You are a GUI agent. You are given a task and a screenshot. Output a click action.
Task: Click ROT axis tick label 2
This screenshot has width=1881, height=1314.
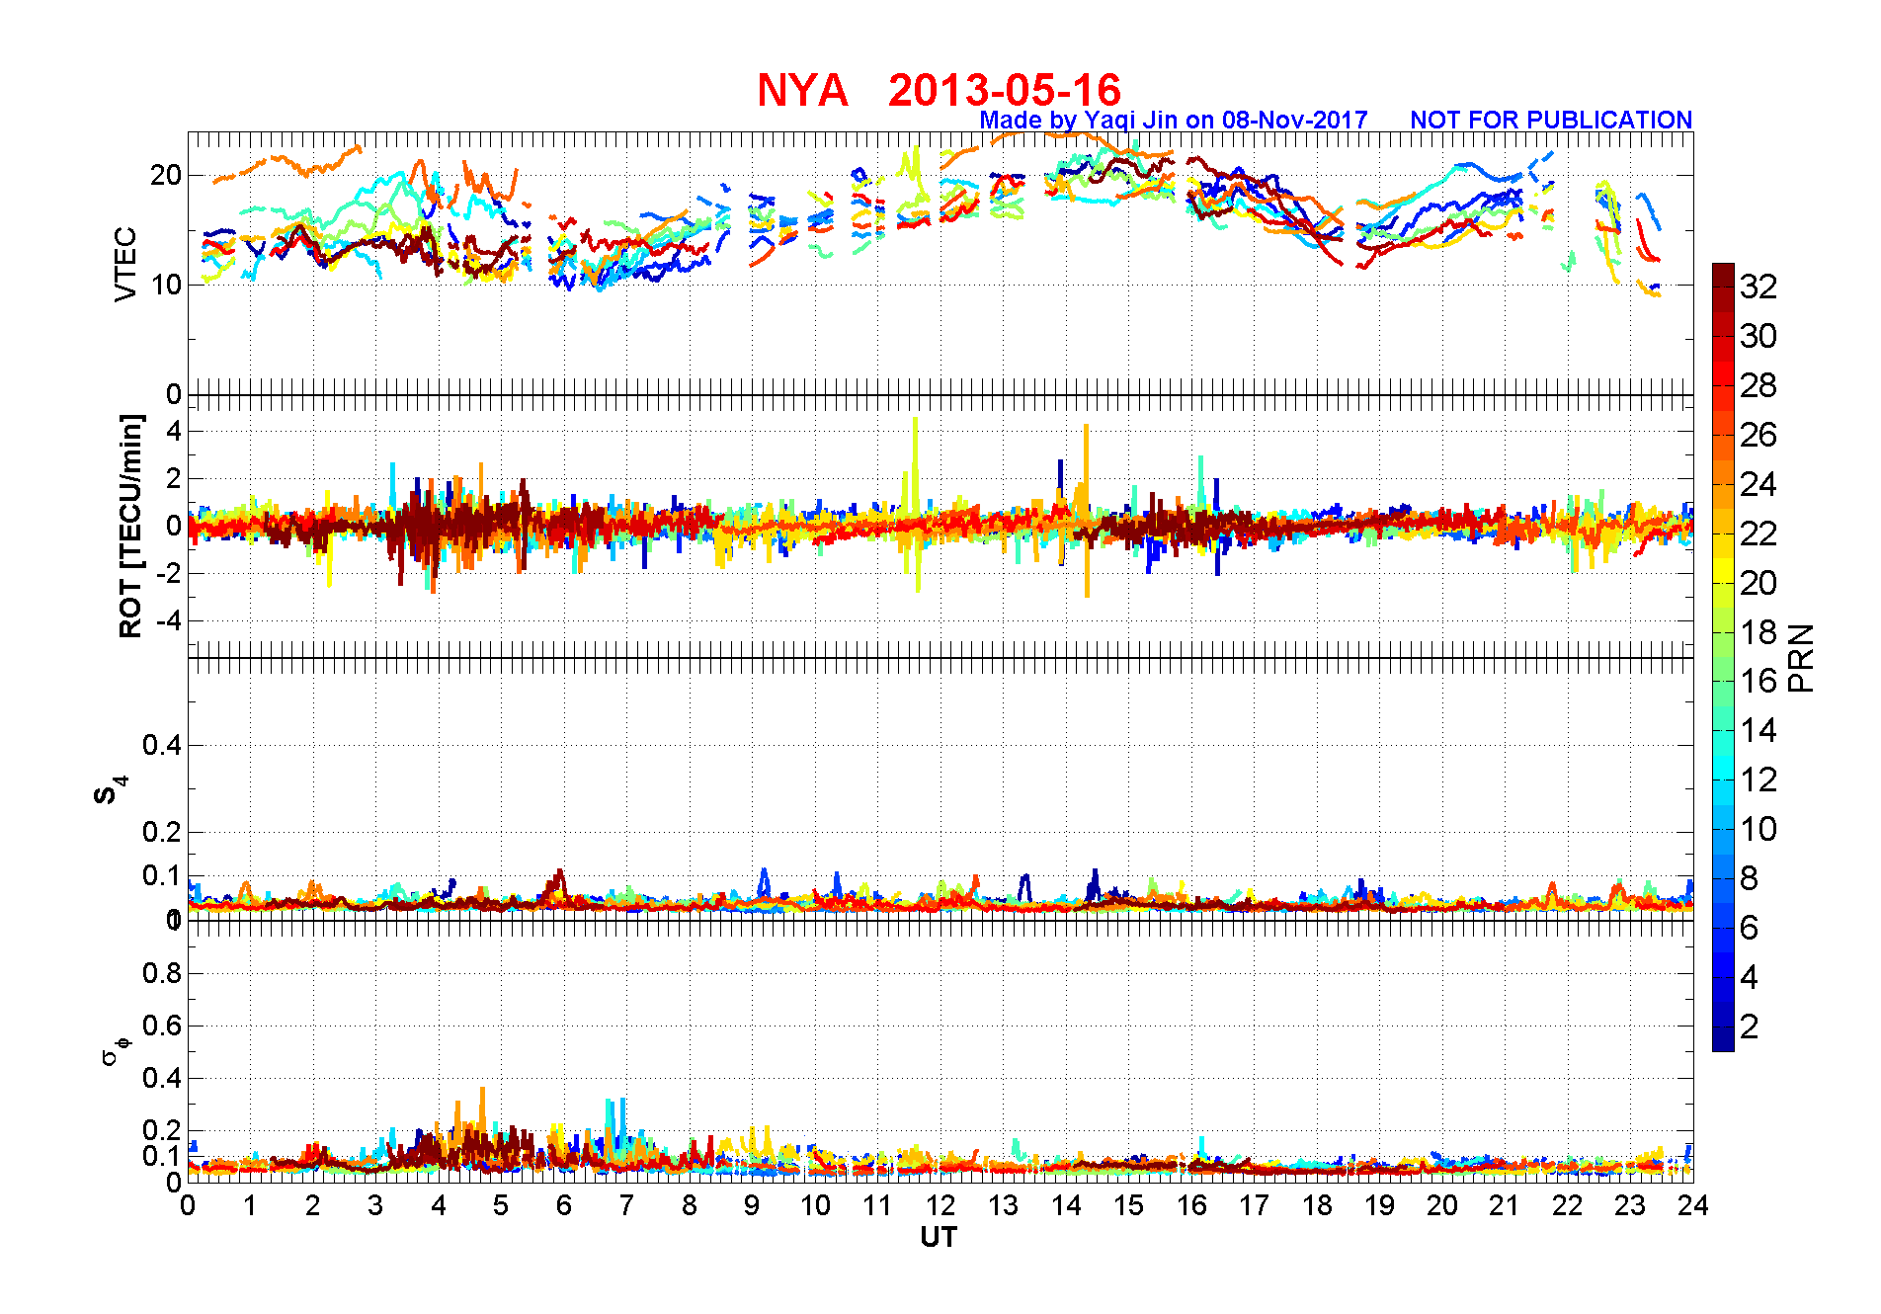[x=174, y=478]
